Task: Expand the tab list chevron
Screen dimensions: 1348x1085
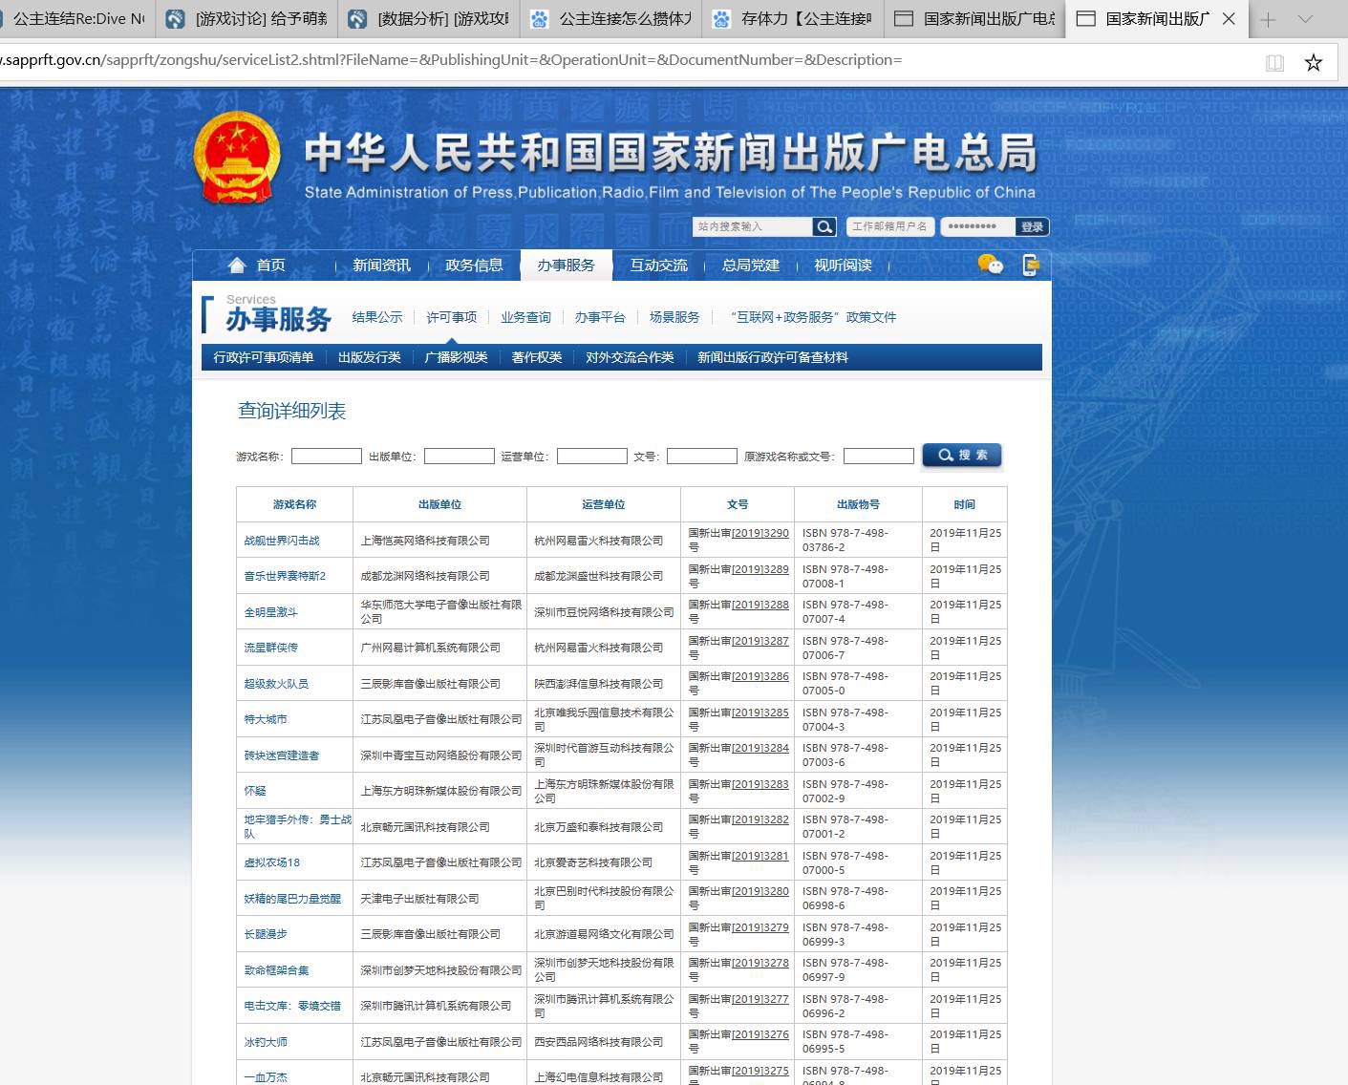Action: point(1305,19)
